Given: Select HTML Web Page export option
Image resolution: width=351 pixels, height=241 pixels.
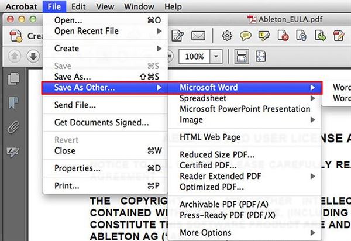Looking at the screenshot, I should [245, 137].
